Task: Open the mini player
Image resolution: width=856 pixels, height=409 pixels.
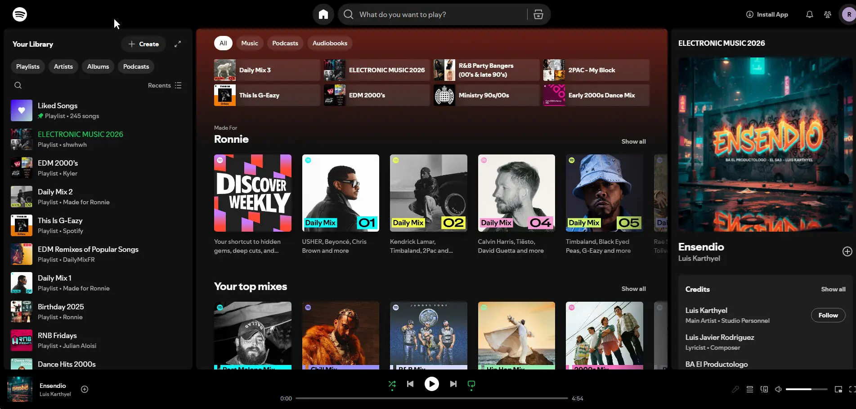Action: 838,389
